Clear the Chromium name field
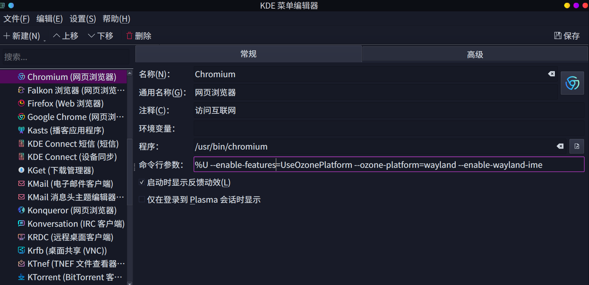 click(551, 74)
